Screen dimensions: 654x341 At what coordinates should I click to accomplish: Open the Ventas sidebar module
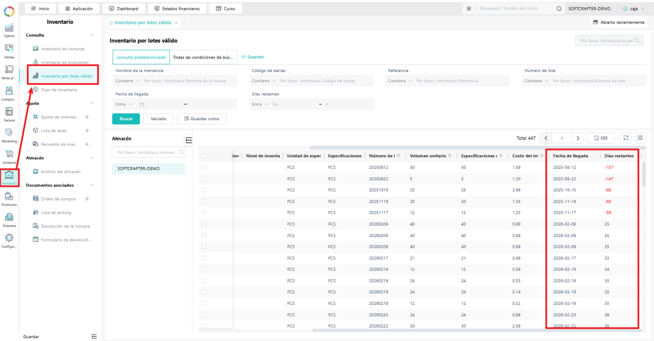pos(9,51)
